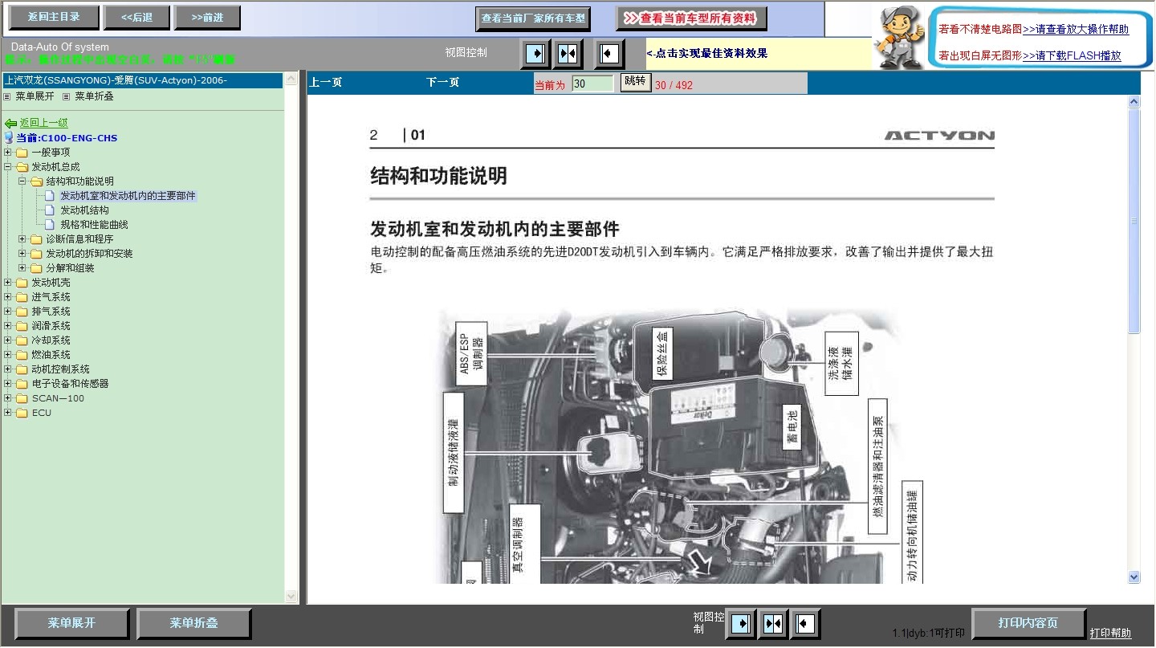Click the 返回主目录 button

(54, 17)
